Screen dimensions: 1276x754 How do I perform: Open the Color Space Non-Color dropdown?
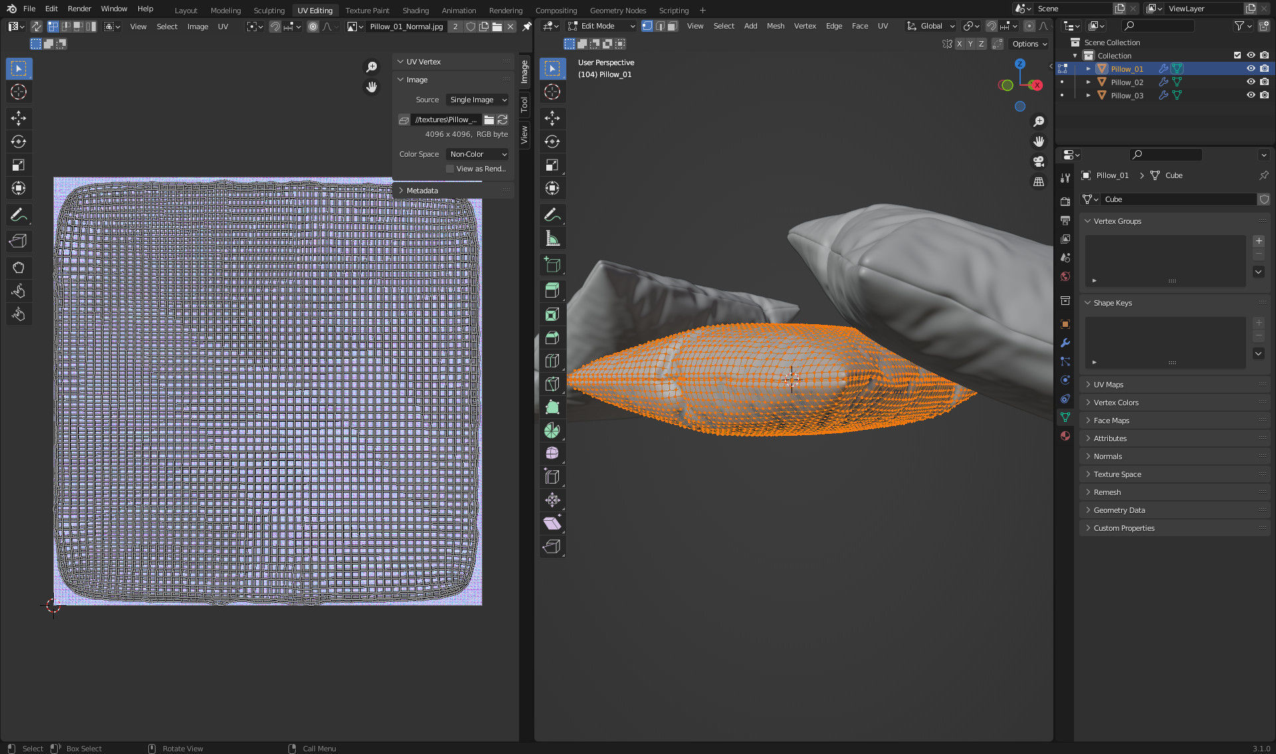tap(477, 154)
